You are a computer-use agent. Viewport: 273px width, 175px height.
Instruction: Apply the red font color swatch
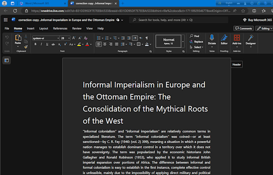point(87,44)
